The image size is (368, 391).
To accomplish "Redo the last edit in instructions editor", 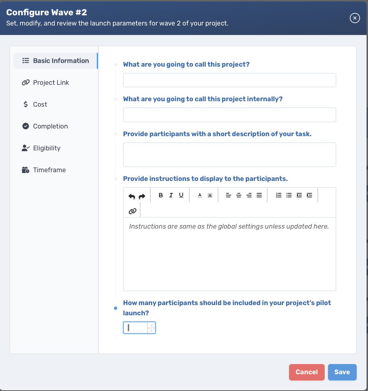I will point(142,197).
